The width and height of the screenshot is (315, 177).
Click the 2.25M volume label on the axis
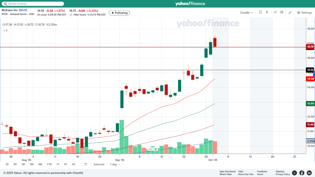310,141
